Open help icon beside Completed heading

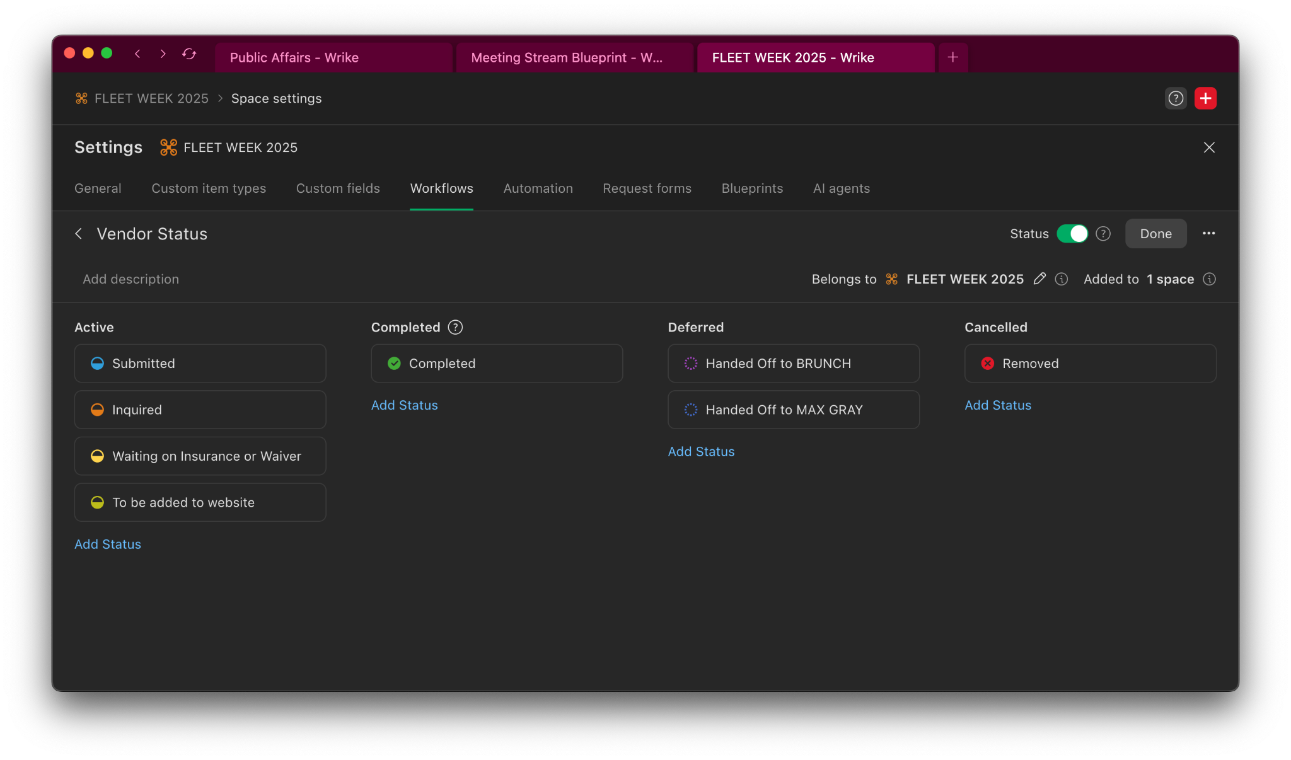point(455,327)
